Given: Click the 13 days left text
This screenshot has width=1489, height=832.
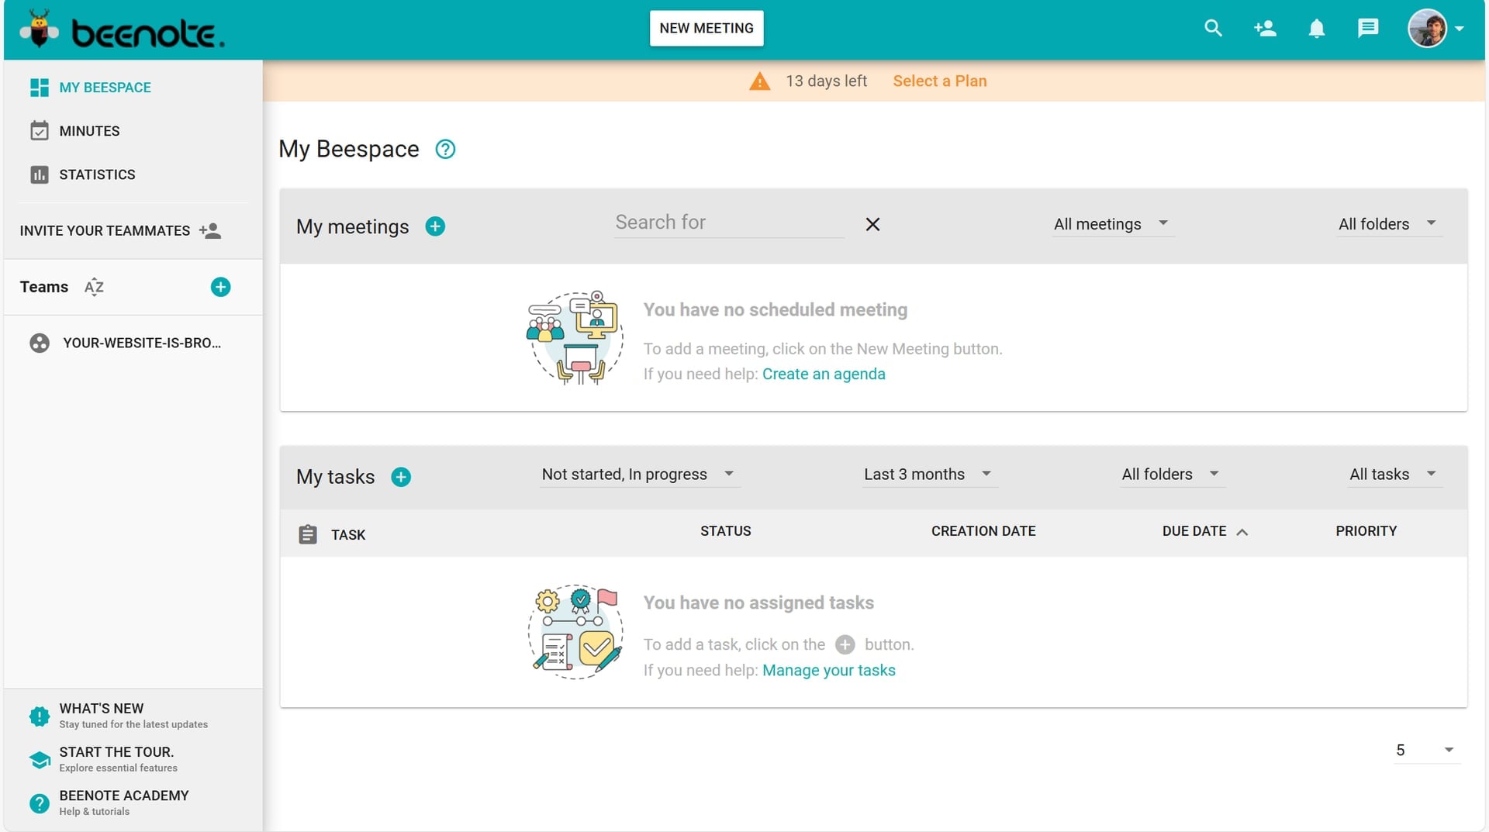Looking at the screenshot, I should click(x=826, y=81).
